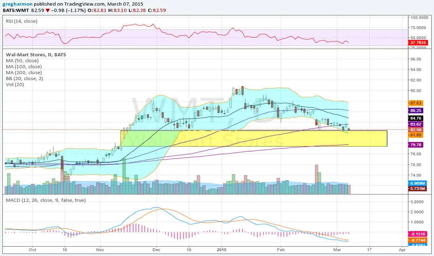Click the MACD histogram tag -0.1516
Screen dimensions: 434x256
[x=418, y=234]
